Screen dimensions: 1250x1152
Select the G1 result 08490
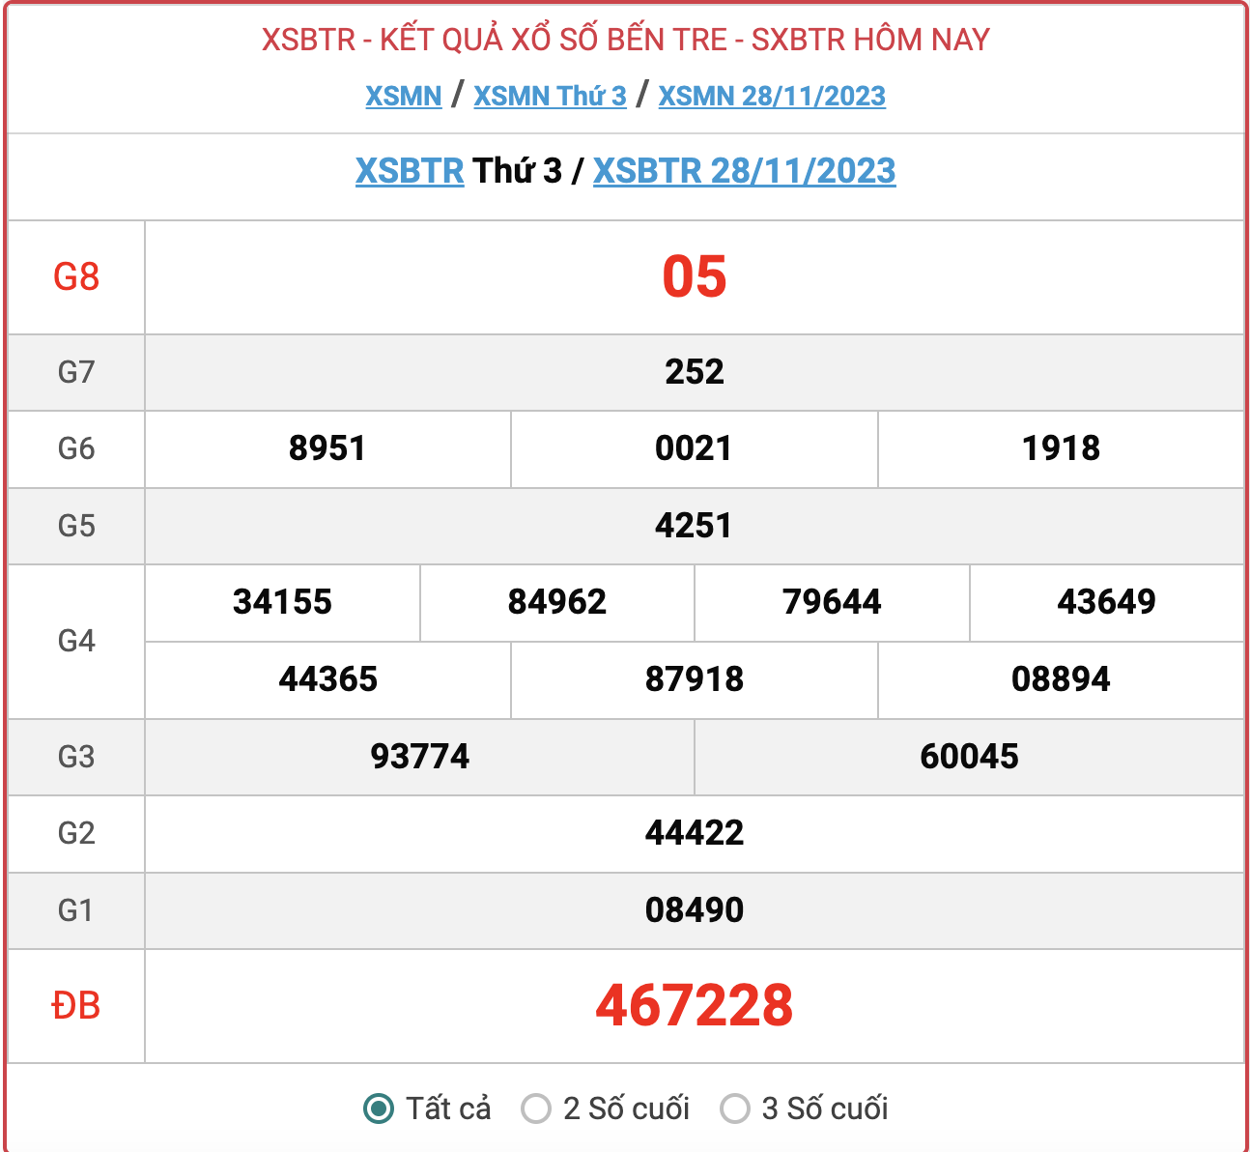click(694, 910)
